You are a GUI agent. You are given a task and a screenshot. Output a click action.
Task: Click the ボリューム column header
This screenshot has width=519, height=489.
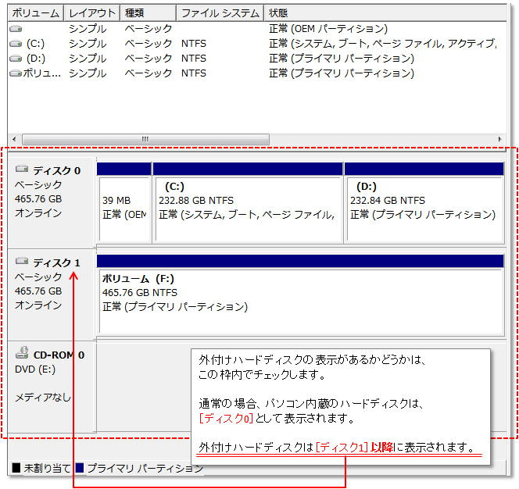[x=36, y=13]
